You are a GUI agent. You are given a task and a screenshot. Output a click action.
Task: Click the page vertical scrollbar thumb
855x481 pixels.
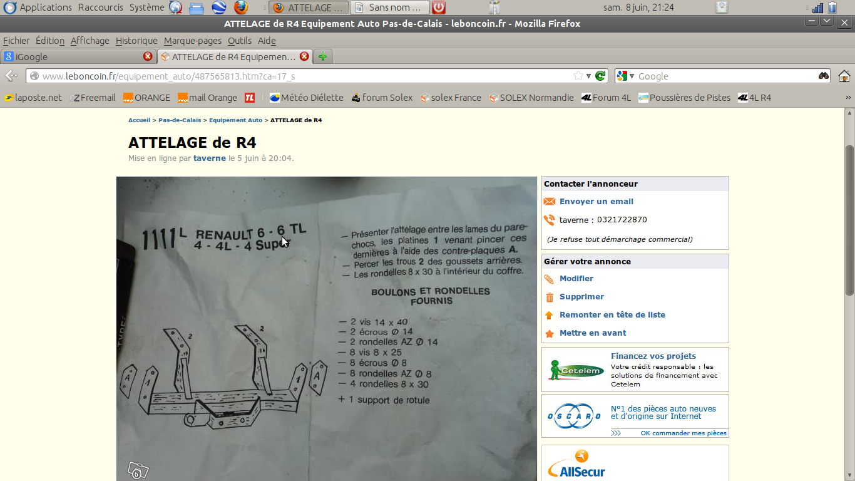[x=849, y=220]
